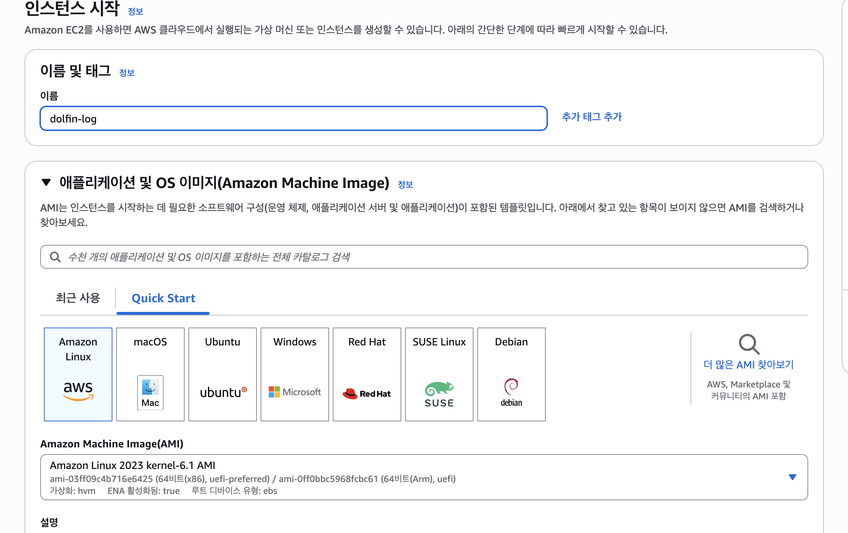Open 정보 link beside 이름 및 태그
The image size is (848, 533).
coord(127,73)
